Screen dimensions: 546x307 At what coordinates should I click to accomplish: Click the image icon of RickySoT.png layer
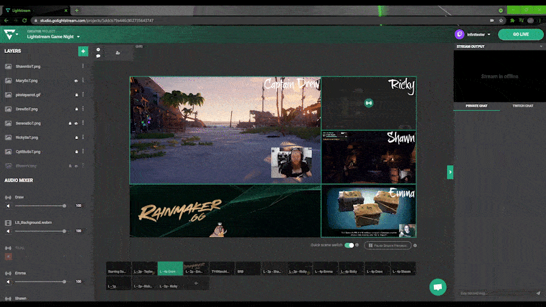pyautogui.click(x=8, y=138)
